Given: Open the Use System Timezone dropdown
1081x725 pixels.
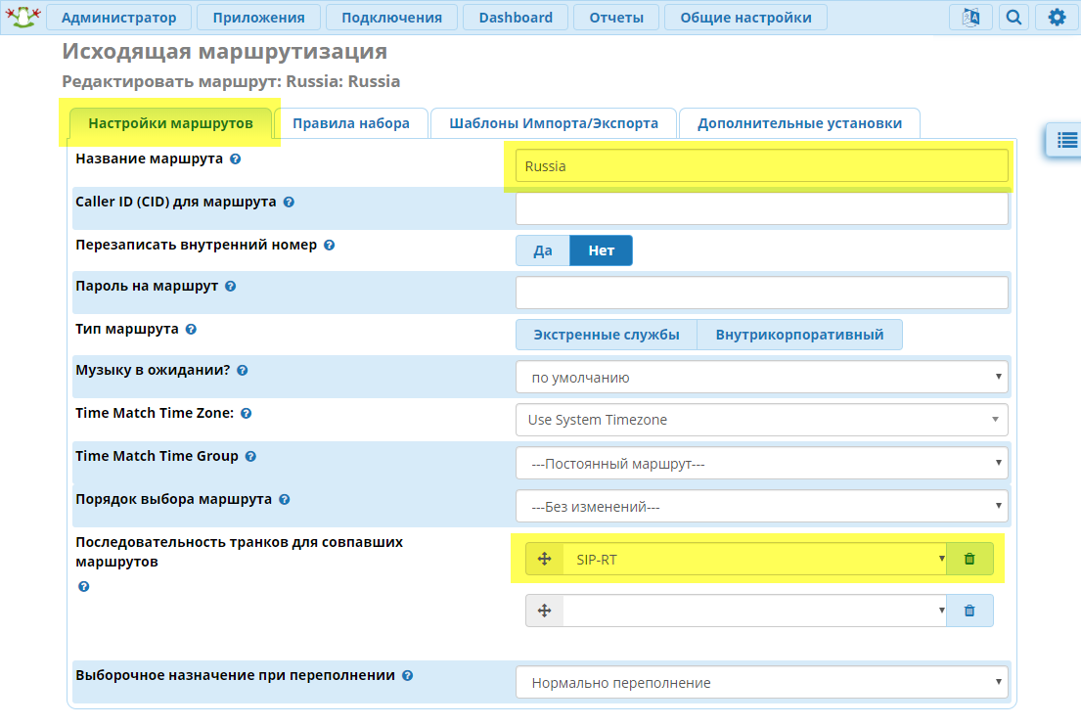Looking at the screenshot, I should (762, 420).
